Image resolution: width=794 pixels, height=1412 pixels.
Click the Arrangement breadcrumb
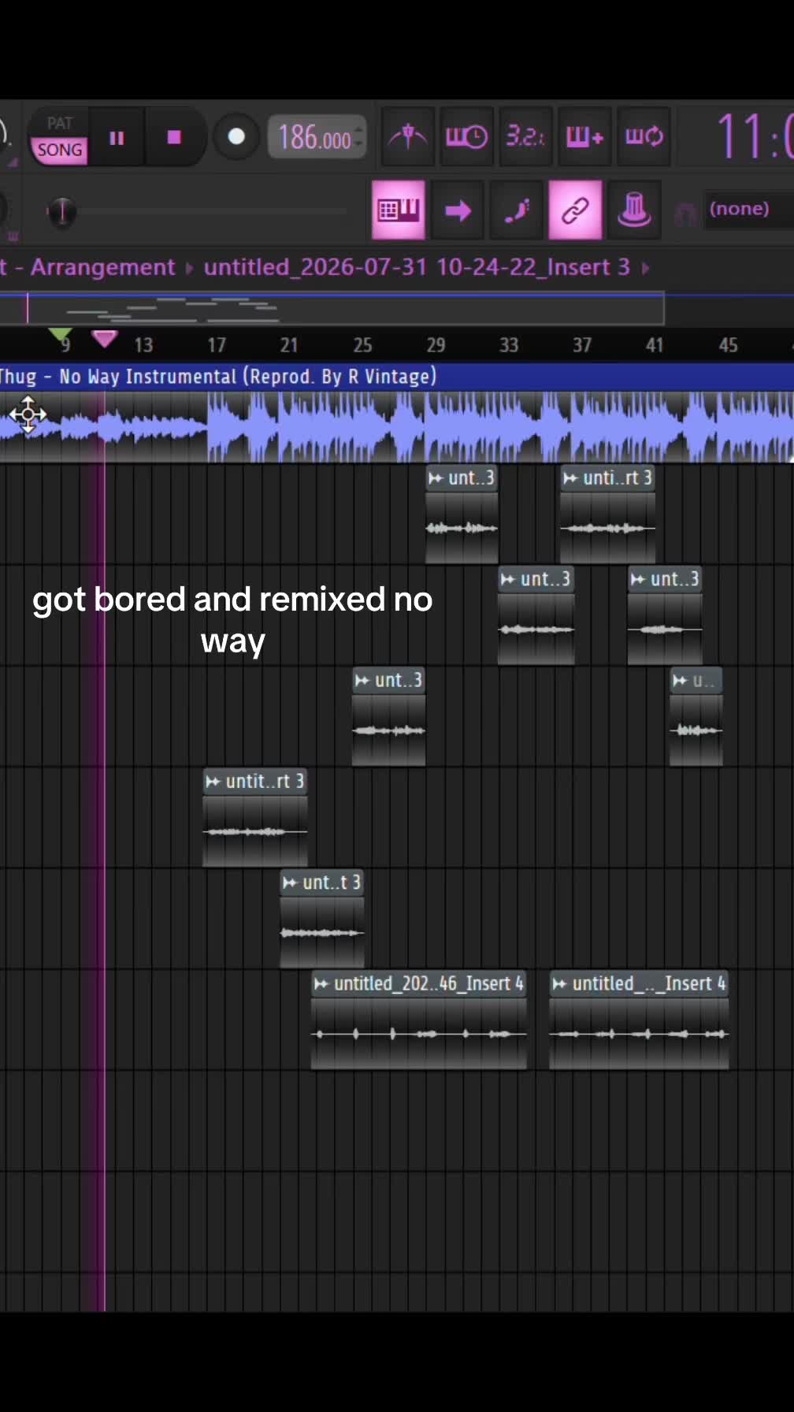(102, 267)
